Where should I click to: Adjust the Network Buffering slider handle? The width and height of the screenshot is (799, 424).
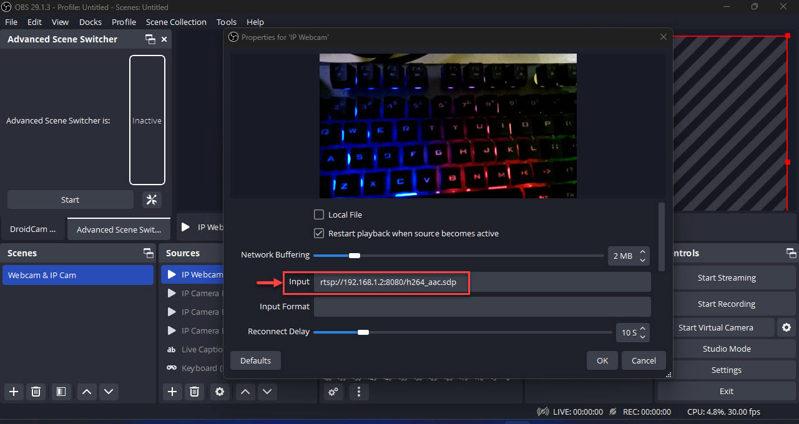355,255
